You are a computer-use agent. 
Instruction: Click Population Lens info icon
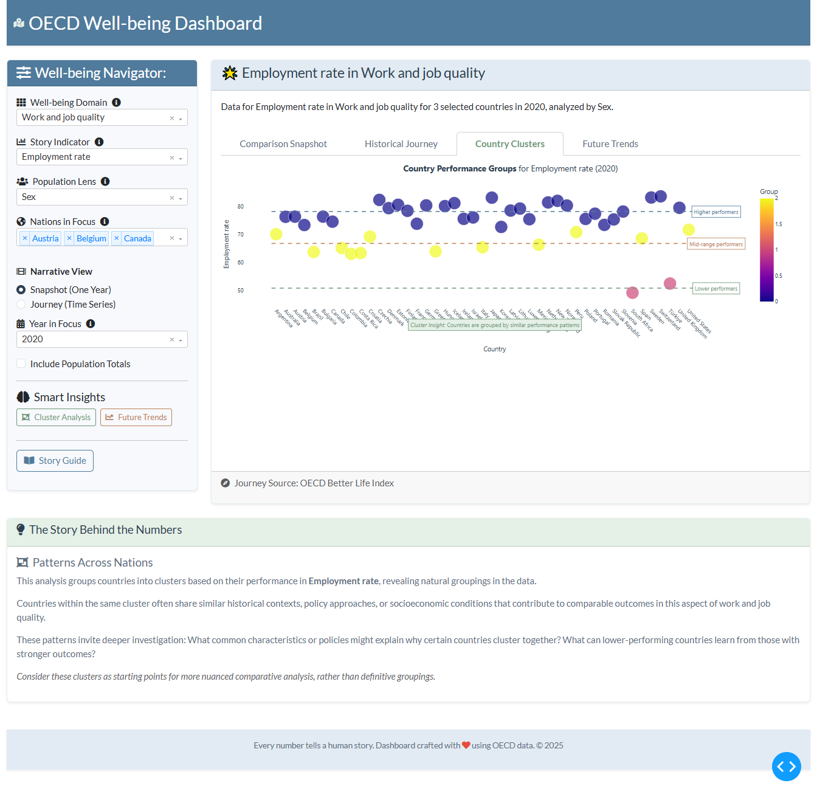point(105,182)
